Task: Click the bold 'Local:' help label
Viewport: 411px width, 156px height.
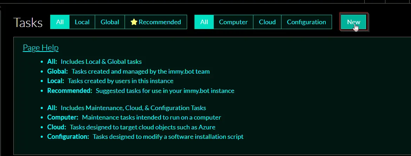Action: (55, 81)
